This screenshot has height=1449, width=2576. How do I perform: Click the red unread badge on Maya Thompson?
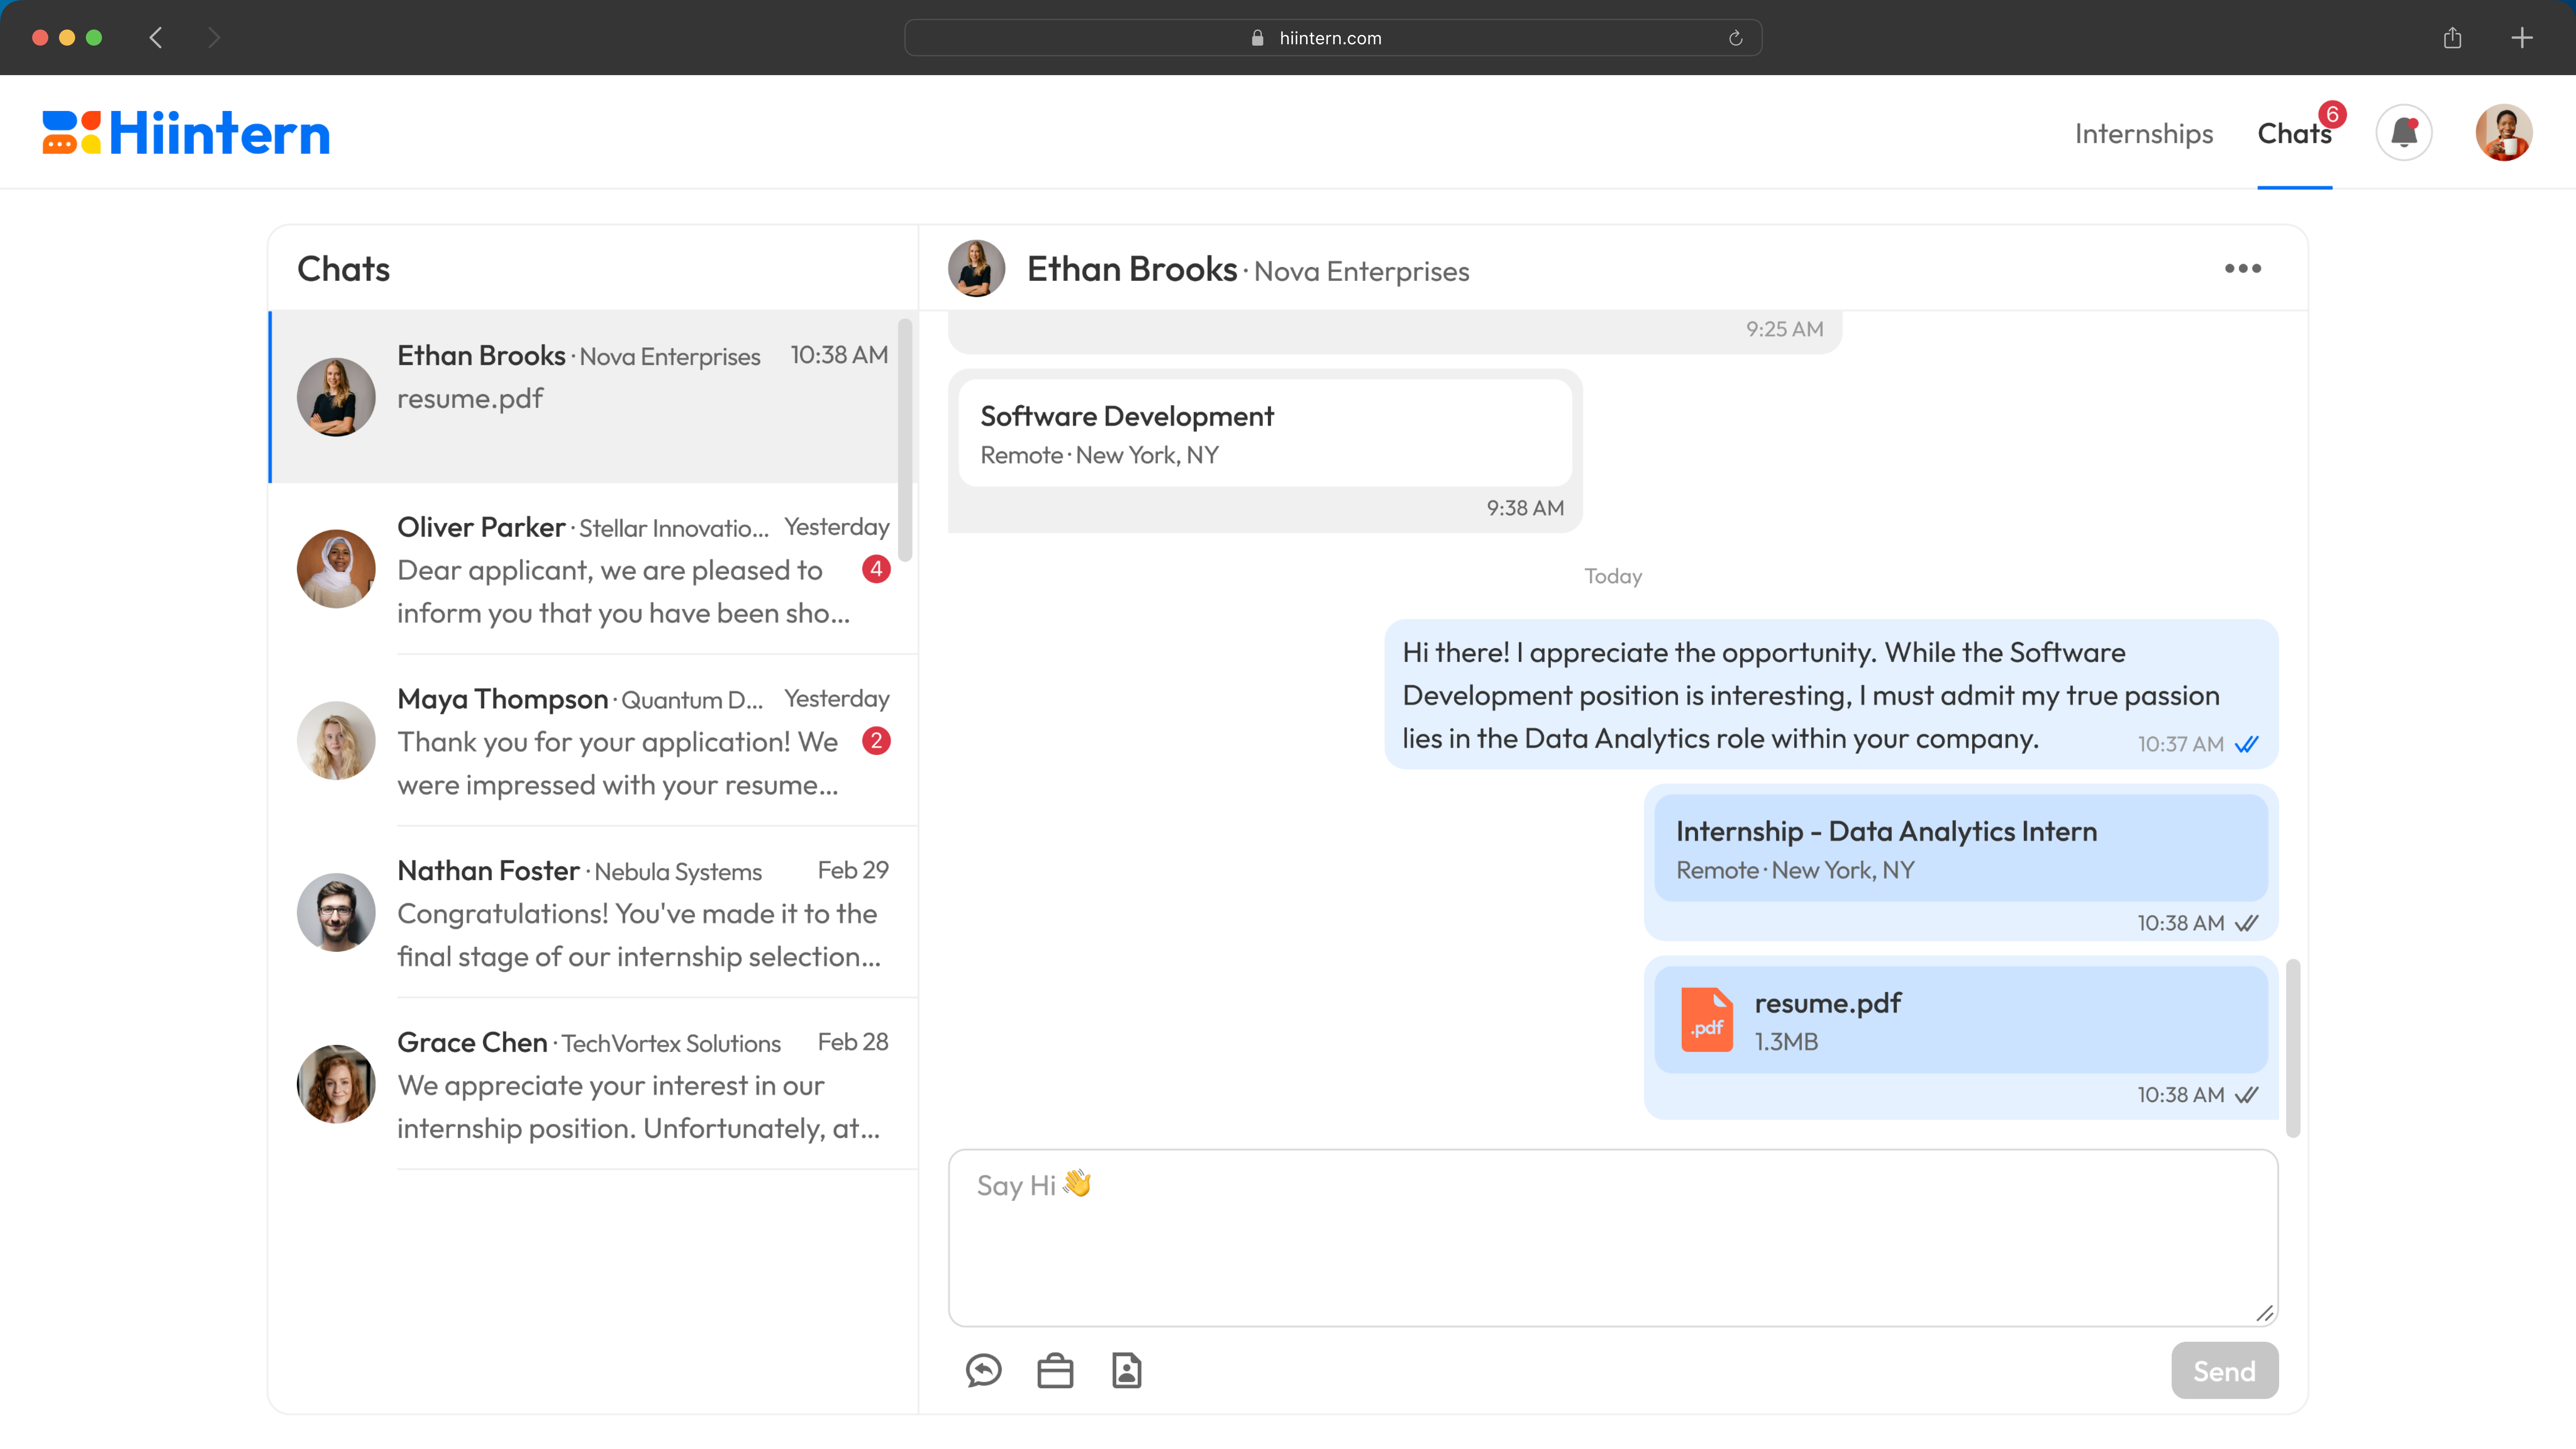point(876,741)
